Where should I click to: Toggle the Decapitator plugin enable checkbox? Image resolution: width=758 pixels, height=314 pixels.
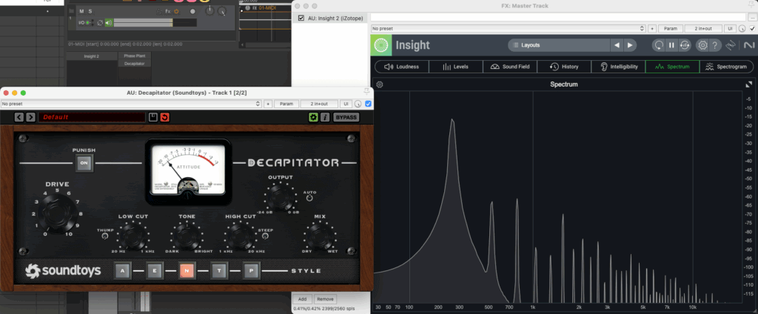click(368, 104)
